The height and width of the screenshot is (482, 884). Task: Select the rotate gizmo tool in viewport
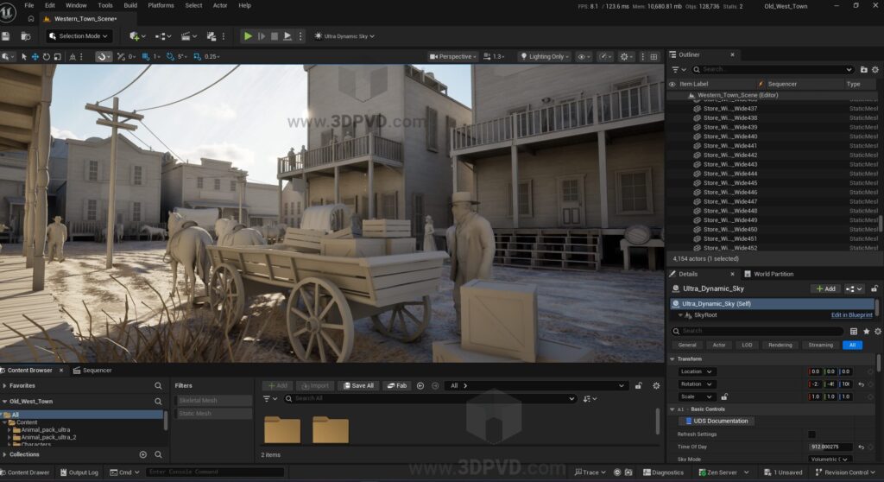(47, 57)
